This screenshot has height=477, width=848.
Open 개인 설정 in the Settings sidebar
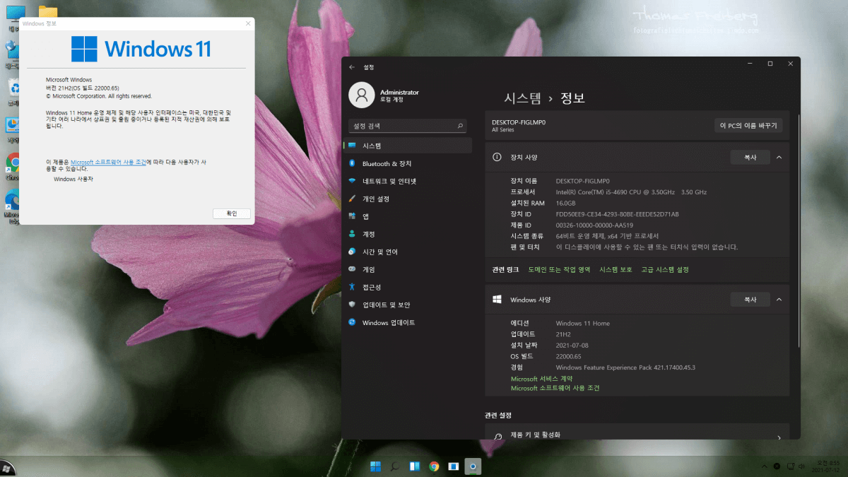click(x=408, y=199)
